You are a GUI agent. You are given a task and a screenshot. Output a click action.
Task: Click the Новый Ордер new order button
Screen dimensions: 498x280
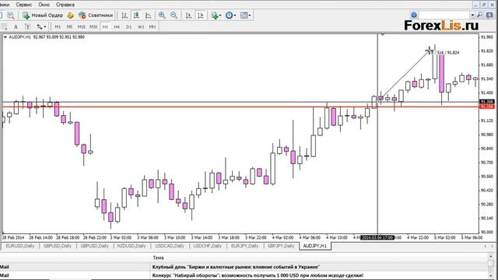pos(43,16)
